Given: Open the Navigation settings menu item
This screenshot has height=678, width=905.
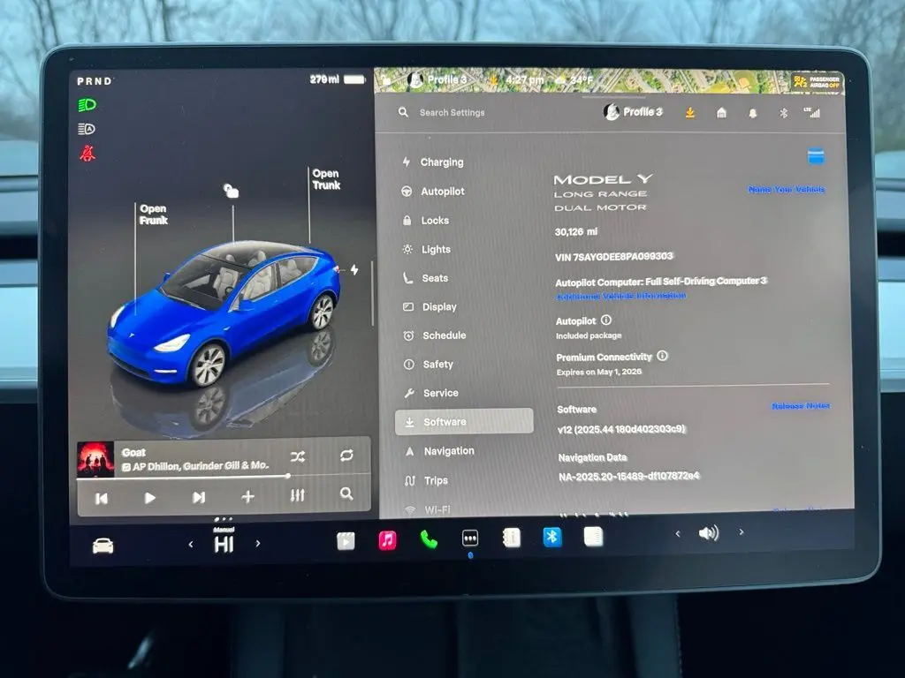Looking at the screenshot, I should (448, 451).
